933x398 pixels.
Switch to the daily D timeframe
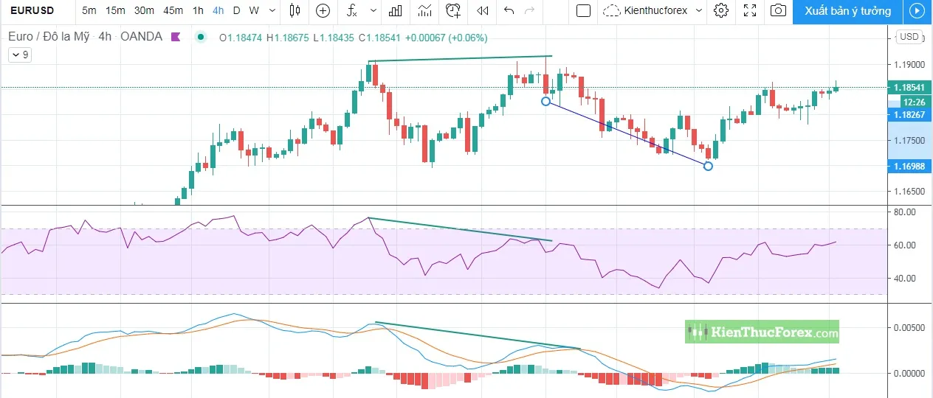click(x=236, y=10)
